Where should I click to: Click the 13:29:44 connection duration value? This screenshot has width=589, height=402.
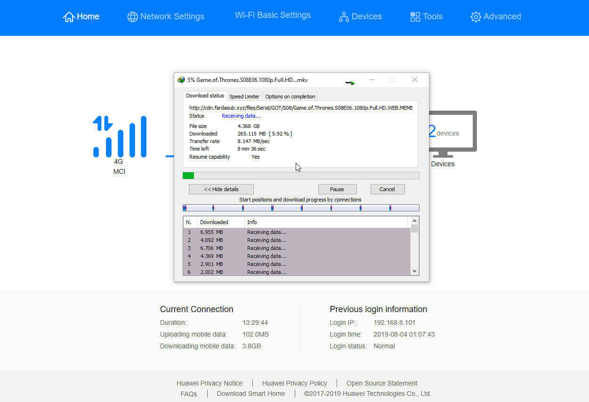[255, 322]
